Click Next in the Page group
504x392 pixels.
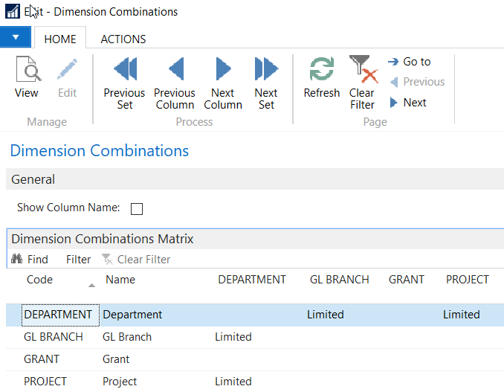pyautogui.click(x=408, y=103)
